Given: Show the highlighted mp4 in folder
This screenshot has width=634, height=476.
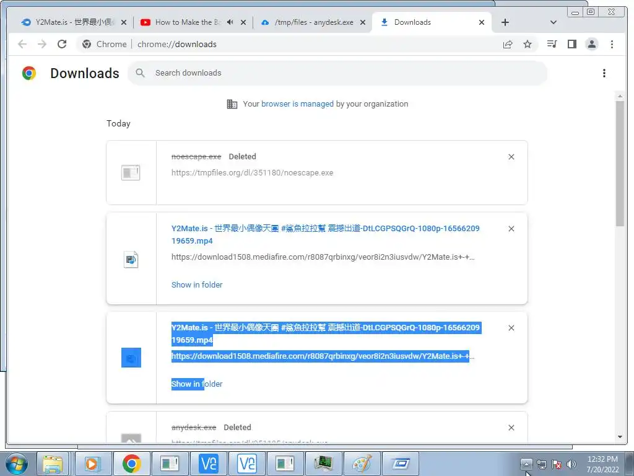Looking at the screenshot, I should click(x=197, y=384).
